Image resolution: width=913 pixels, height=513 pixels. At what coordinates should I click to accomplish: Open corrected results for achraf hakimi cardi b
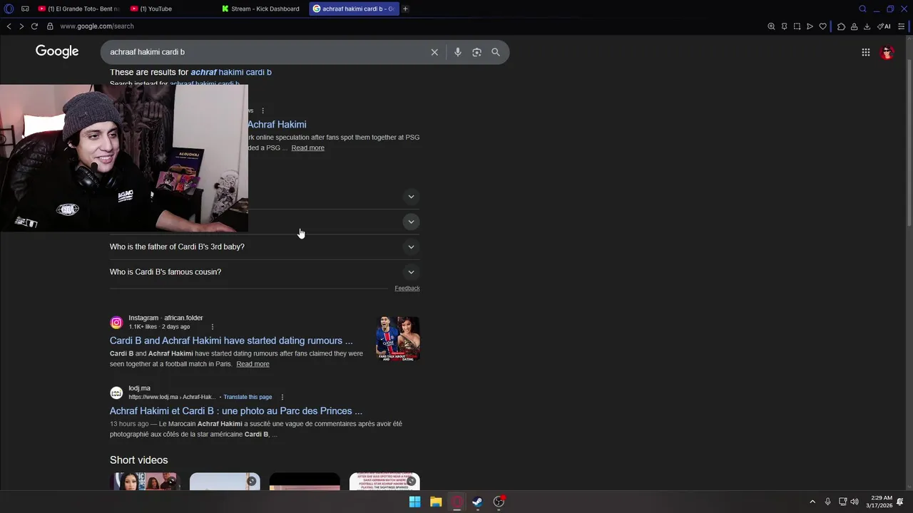coord(231,72)
